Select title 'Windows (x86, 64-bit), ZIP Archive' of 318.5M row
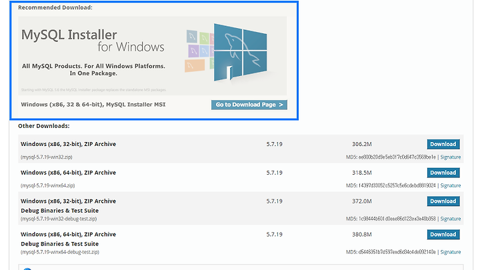This screenshot has width=480, height=270. tap(68, 173)
